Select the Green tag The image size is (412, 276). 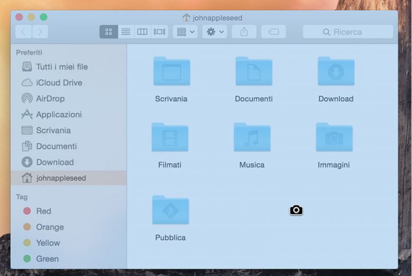pyautogui.click(x=69, y=259)
